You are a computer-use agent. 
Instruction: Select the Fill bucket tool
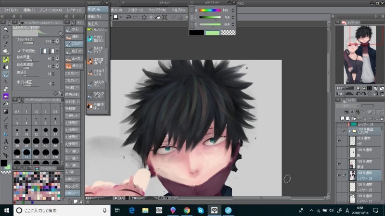pos(6,103)
